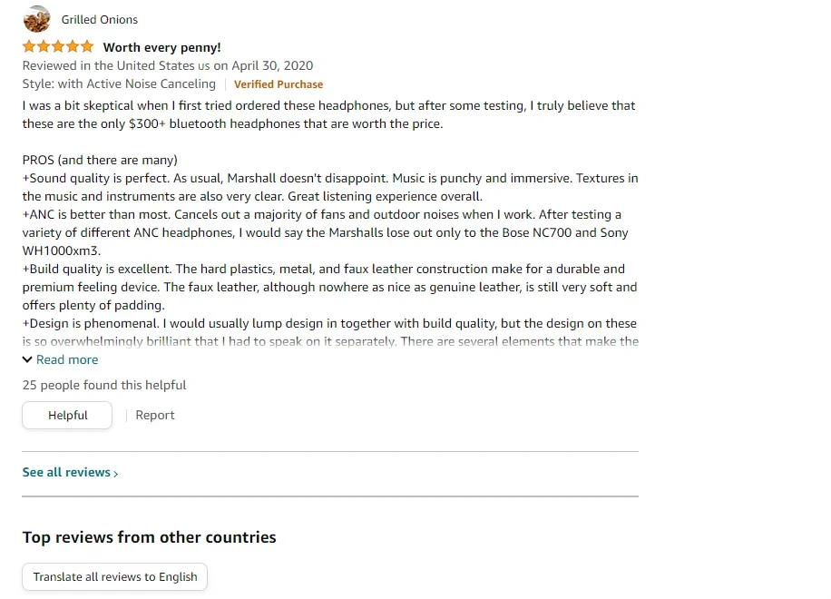Open the Grilled Onions reviewer name
The width and height of the screenshot is (831, 599).
[100, 20]
